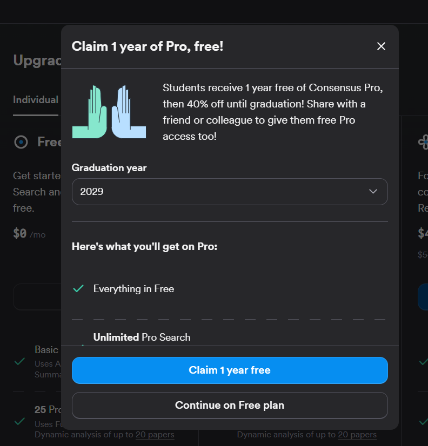Screen dimensions: 428x446
Task: Click the checkmark beside 25 Pro feature
Action: pyautogui.click(x=19, y=420)
